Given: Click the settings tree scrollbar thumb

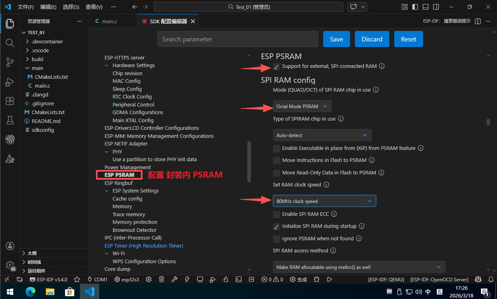Looking at the screenshot, I should pos(249,161).
